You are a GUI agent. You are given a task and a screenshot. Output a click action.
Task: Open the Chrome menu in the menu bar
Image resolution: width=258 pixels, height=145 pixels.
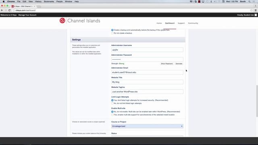[11, 2]
